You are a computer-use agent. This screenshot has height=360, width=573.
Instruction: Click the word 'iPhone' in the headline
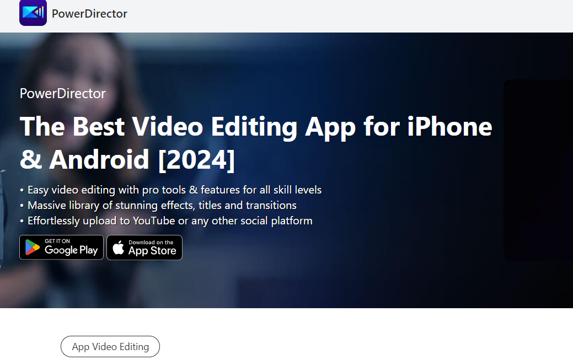click(x=450, y=127)
